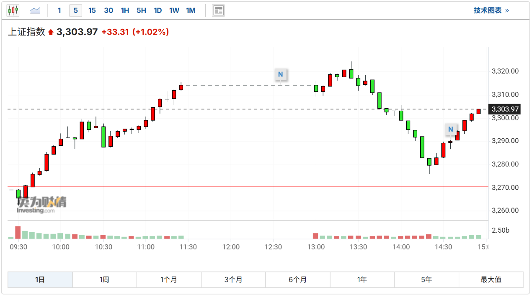
Task: Click the current price label 3,303.97 on axis
Action: tap(505, 109)
